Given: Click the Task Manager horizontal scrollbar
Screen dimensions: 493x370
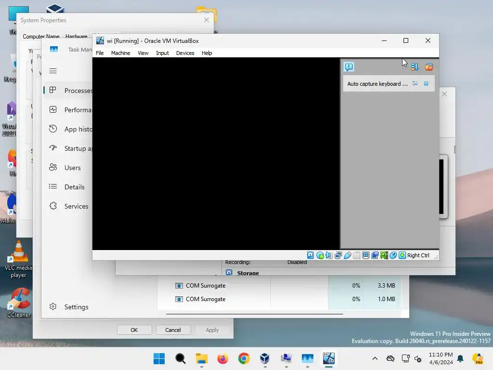Looking at the screenshot, I should (x=254, y=314).
